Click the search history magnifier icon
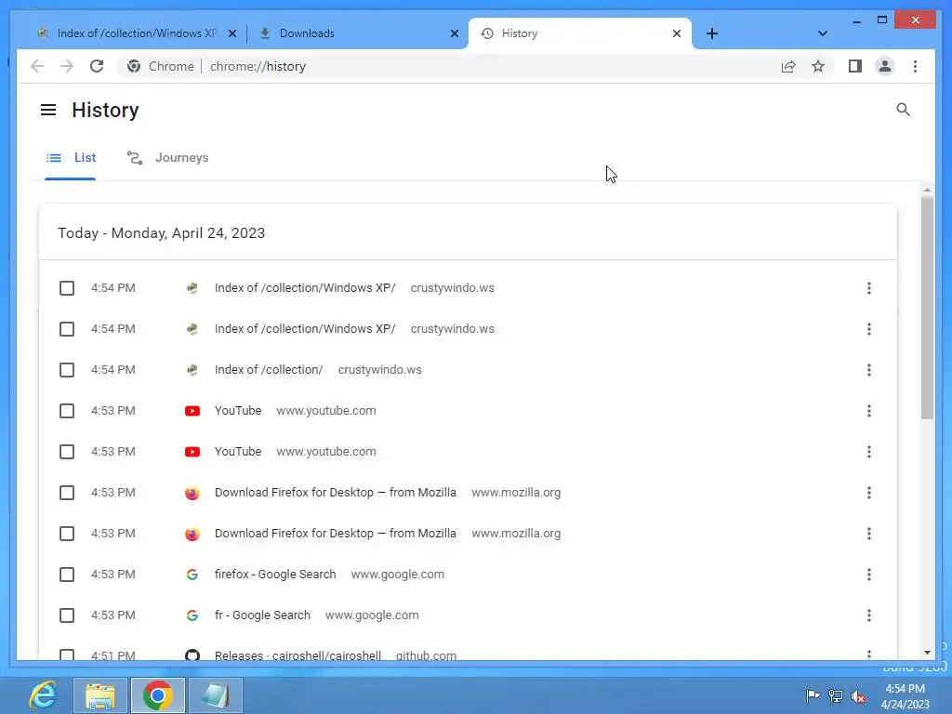Screen dimensions: 952x714 pyautogui.click(x=903, y=110)
